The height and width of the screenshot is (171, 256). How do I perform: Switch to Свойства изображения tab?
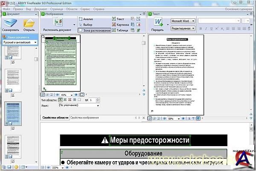[84, 117]
